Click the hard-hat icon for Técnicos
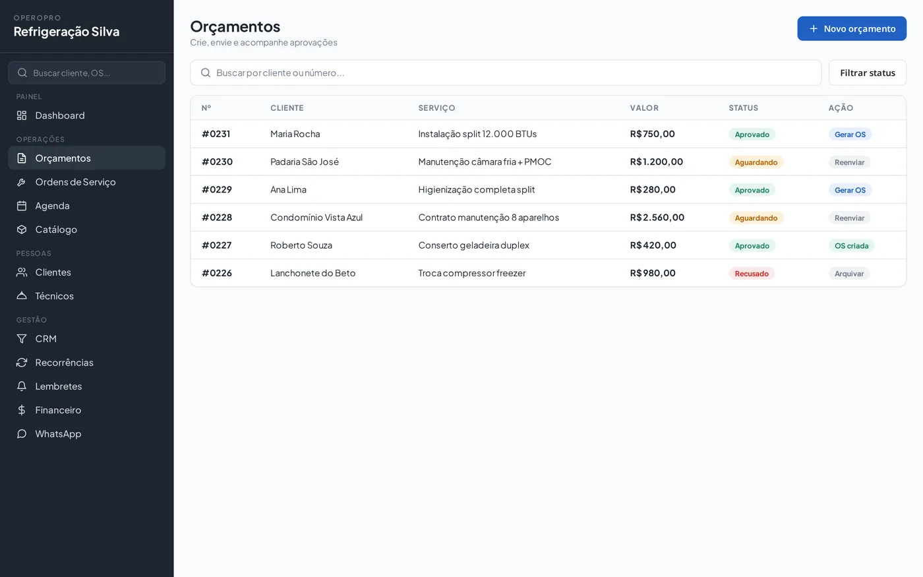The image size is (923, 577). point(22,296)
